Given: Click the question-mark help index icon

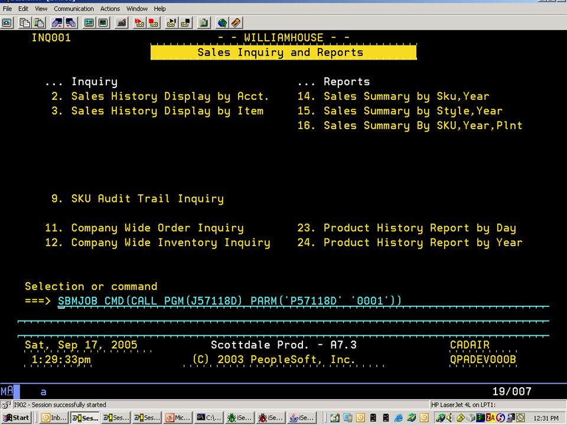Looking at the screenshot, I should [x=236, y=23].
